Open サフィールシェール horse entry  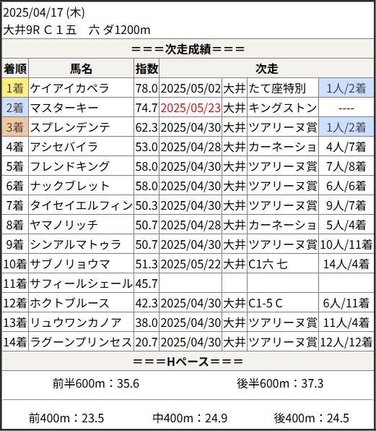81,283
